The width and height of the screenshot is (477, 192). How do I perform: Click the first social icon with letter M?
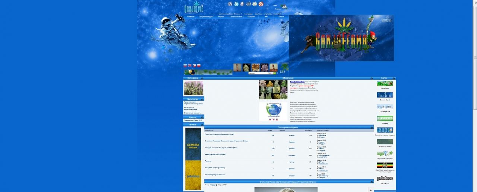pyautogui.click(x=230, y=4)
